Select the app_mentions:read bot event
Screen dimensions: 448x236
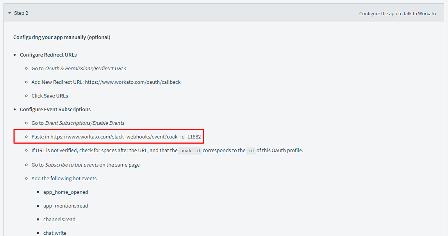pyautogui.click(x=66, y=206)
